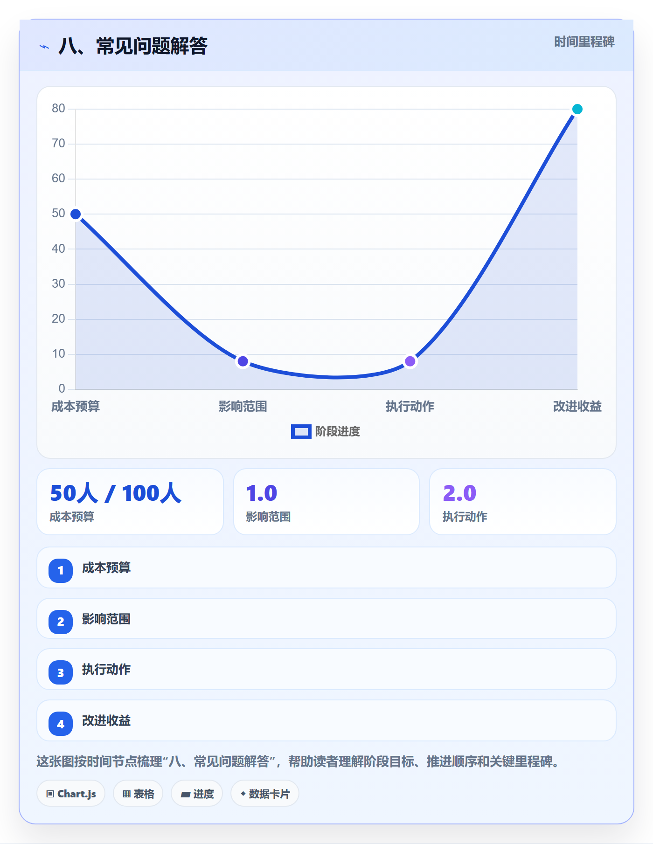Click the 成本预算 data point on chart
Viewport: 653px width, 844px height.
tap(76, 214)
